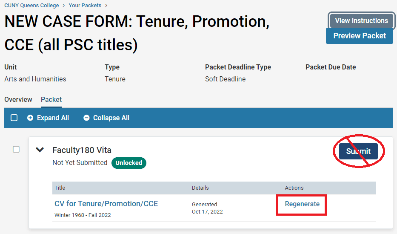This screenshot has height=234, width=397.
Task: Navigate to Your Packets breadcrumb
Action: coord(85,6)
